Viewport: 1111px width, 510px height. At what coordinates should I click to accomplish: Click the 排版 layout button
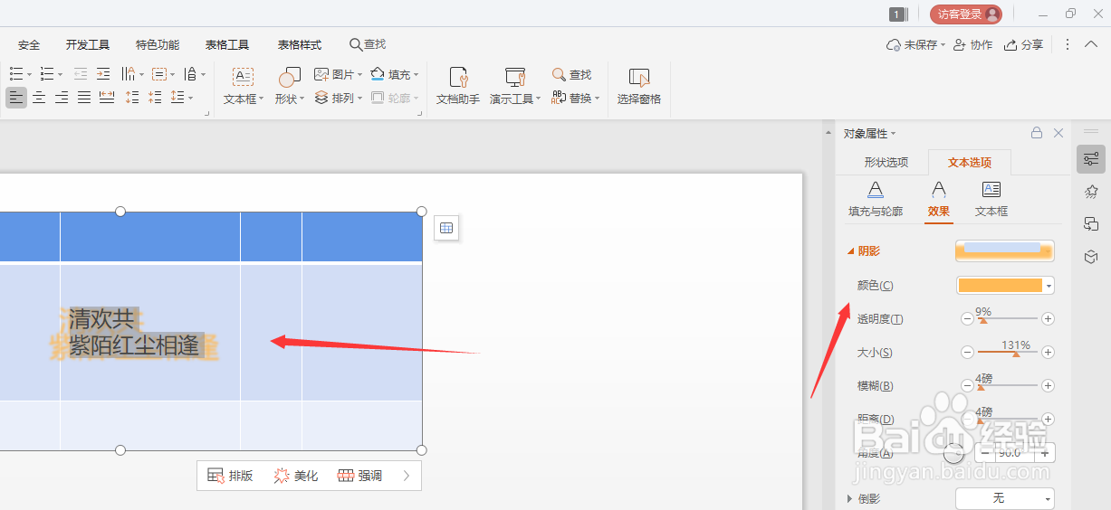pos(230,476)
